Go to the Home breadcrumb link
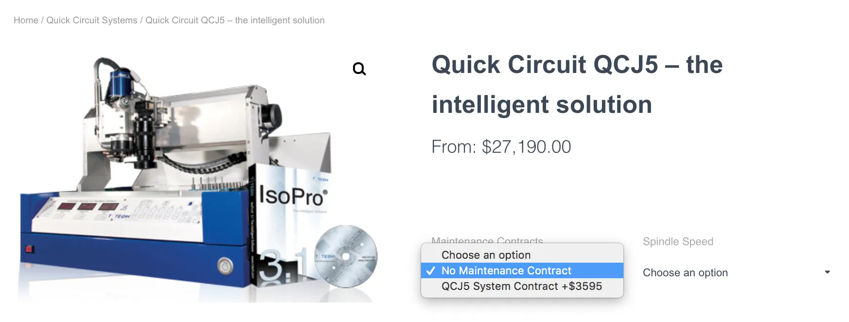The image size is (849, 322). 26,20
